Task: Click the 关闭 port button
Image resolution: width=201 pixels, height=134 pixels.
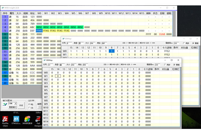Action: (21, 106)
